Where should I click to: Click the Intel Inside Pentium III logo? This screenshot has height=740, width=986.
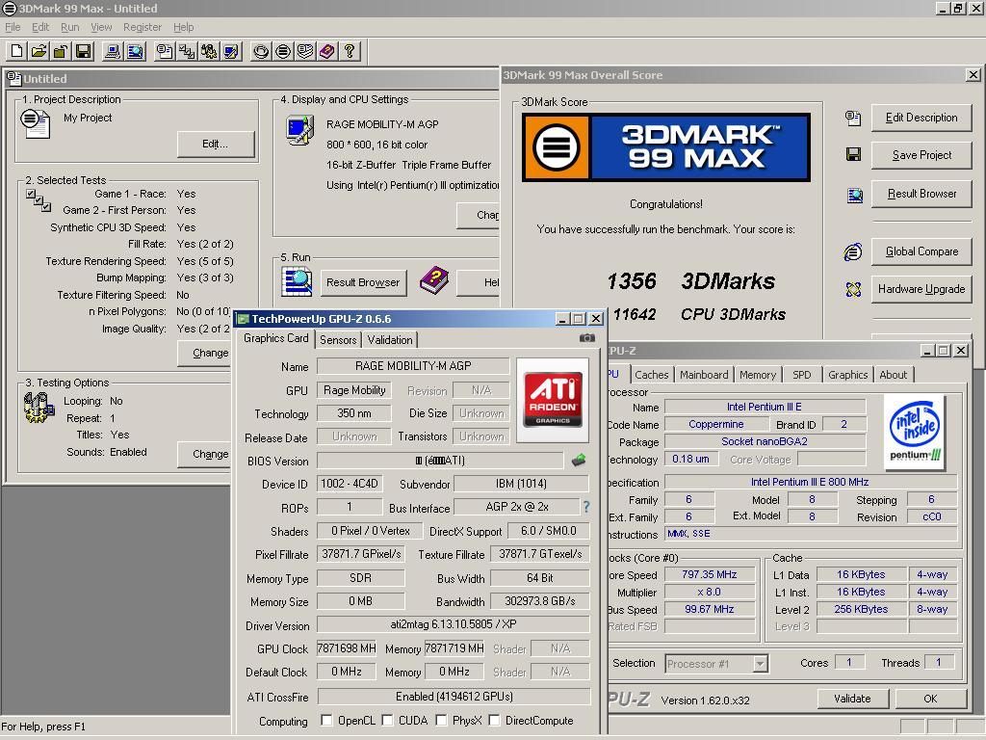click(915, 432)
